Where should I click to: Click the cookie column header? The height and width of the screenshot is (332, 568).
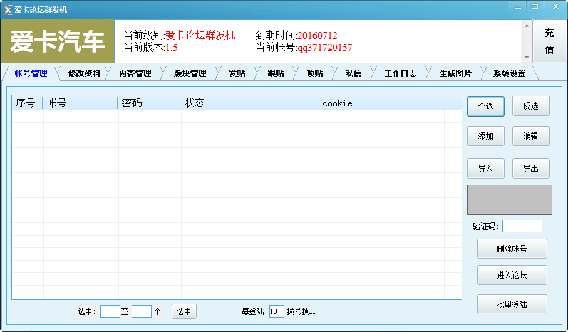[x=381, y=103]
